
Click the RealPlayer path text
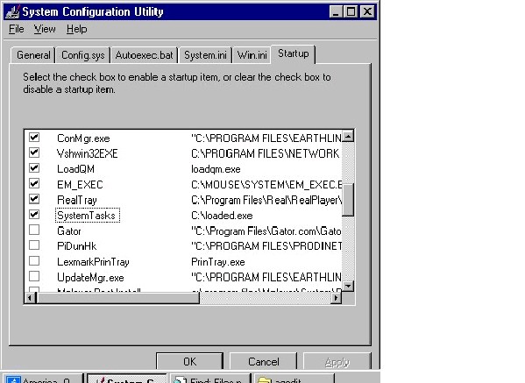266,200
